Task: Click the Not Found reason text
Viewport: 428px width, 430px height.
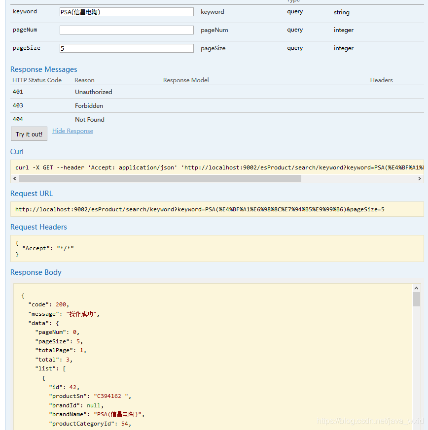Action: click(90, 120)
